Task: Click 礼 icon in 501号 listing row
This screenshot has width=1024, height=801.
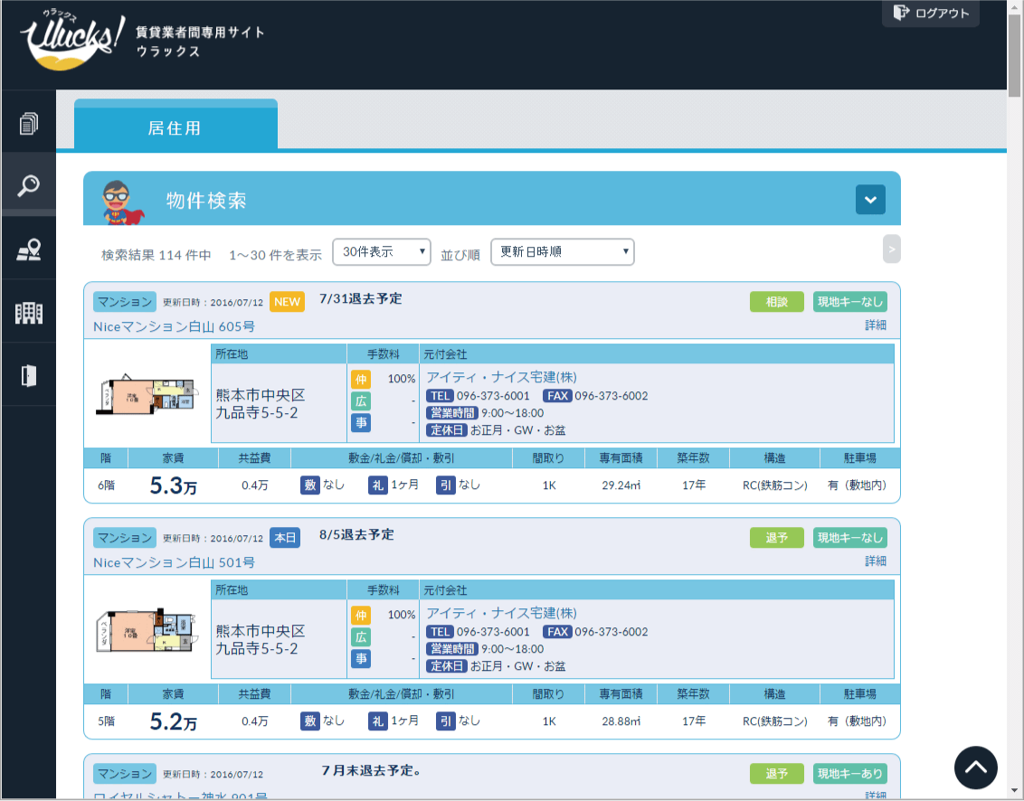Action: click(377, 721)
